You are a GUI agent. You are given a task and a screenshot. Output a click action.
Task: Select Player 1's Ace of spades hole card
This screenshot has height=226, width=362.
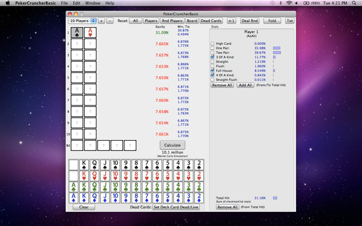point(77,32)
